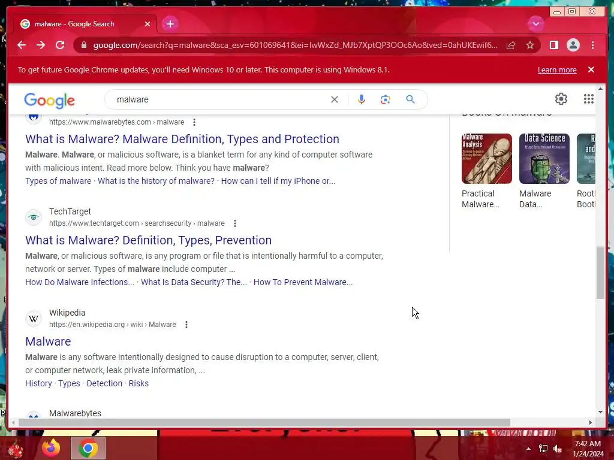The width and height of the screenshot is (614, 460).
Task: Go forward using the browser forward arrow
Action: (x=41, y=45)
